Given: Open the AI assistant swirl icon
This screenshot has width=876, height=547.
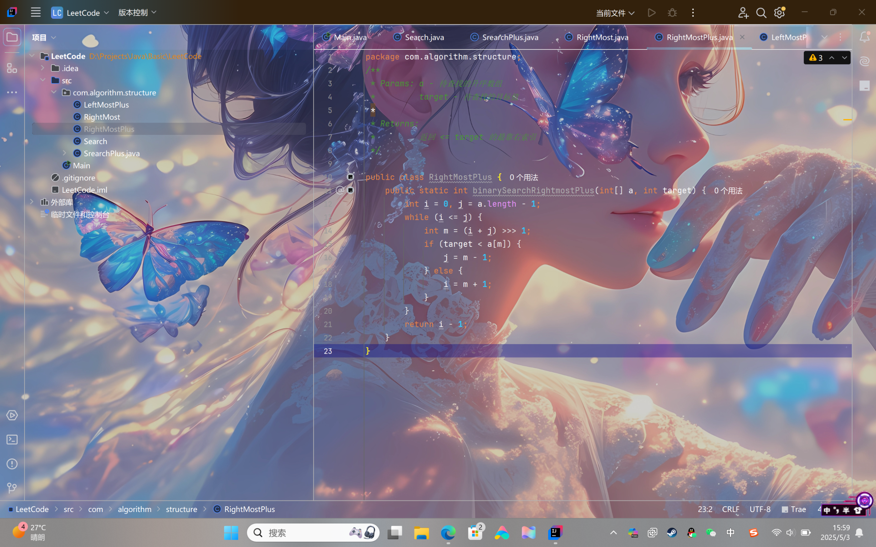Looking at the screenshot, I should [864, 61].
